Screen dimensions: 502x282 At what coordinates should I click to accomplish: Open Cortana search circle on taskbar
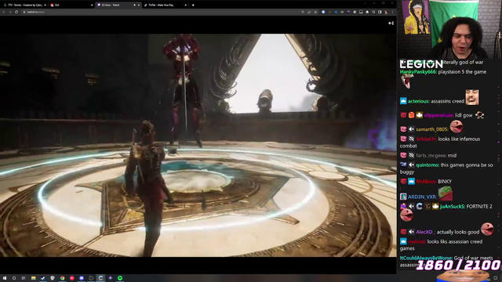14,278
